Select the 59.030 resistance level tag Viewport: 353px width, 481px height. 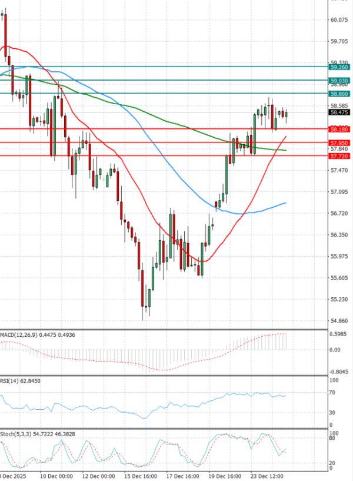coord(339,80)
